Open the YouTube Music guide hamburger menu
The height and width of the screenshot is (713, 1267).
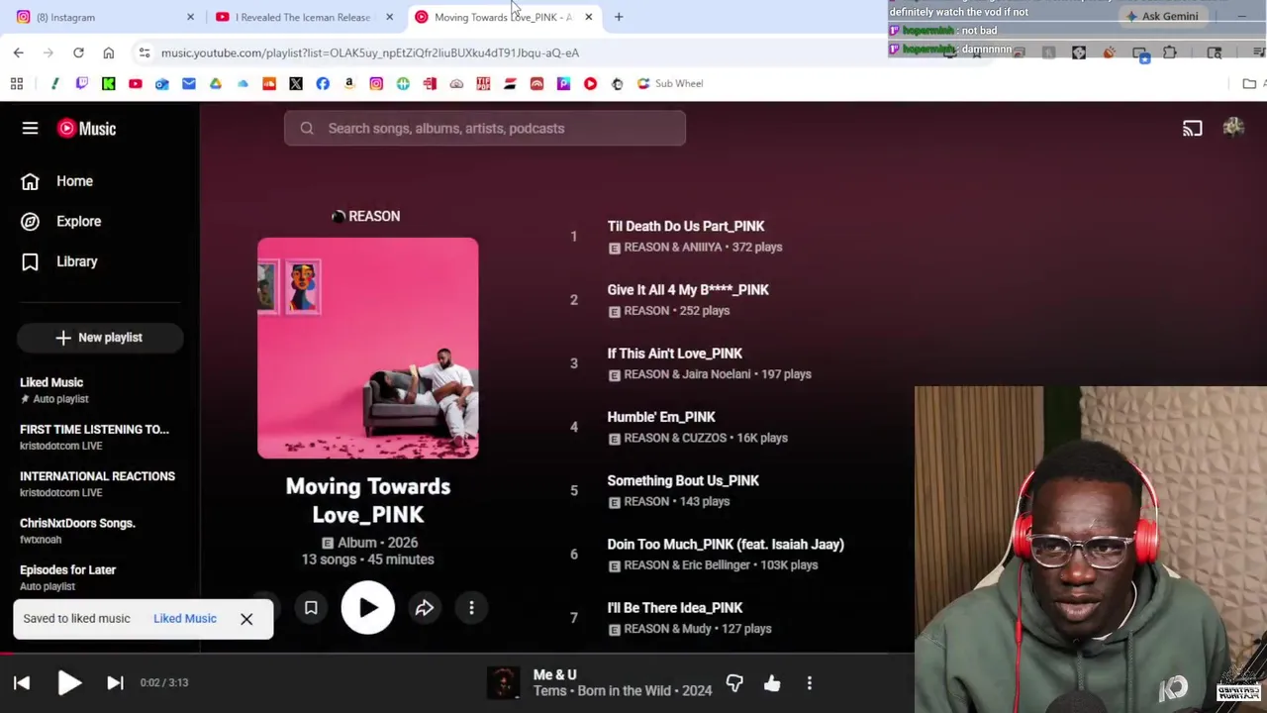point(30,128)
